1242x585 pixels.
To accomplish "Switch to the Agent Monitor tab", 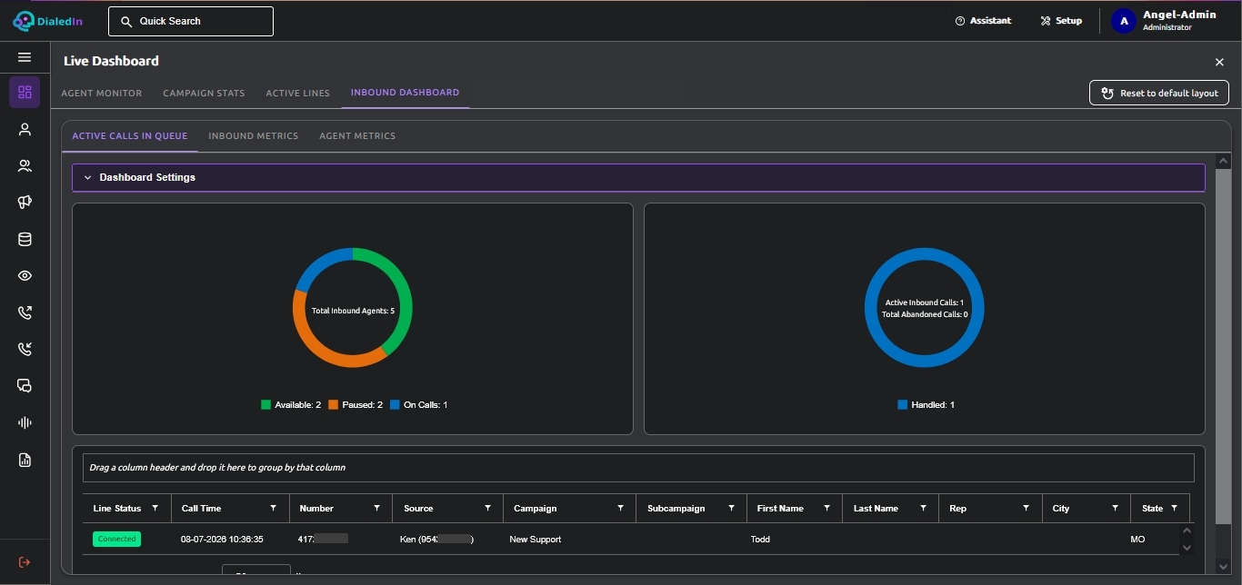I will point(102,93).
